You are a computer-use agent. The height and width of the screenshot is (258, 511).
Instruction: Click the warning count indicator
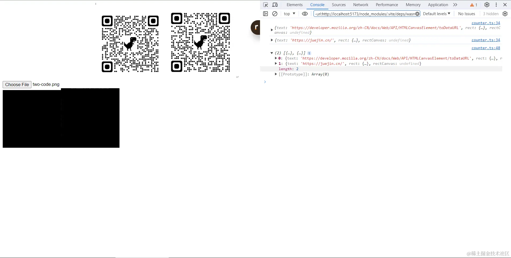473,5
